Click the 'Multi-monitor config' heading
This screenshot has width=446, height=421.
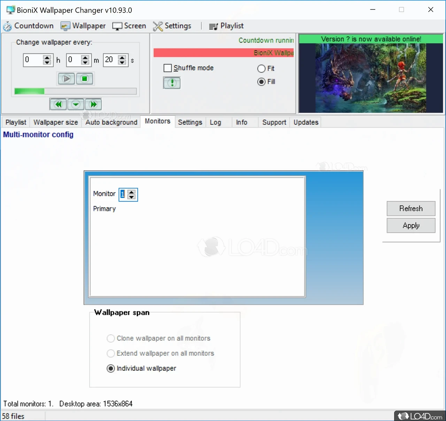[38, 135]
